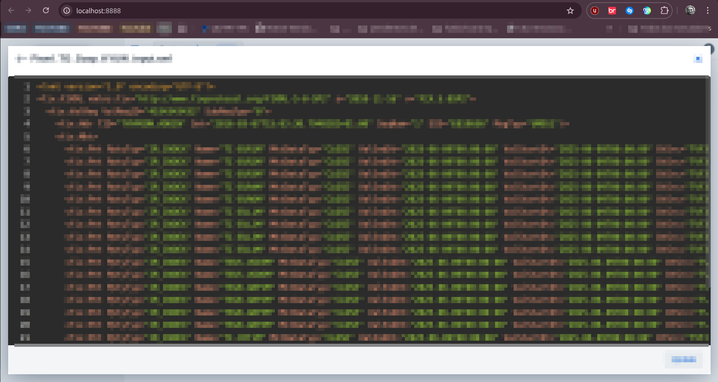The height and width of the screenshot is (382, 718).
Task: Open the red shield extension
Action: pos(595,11)
